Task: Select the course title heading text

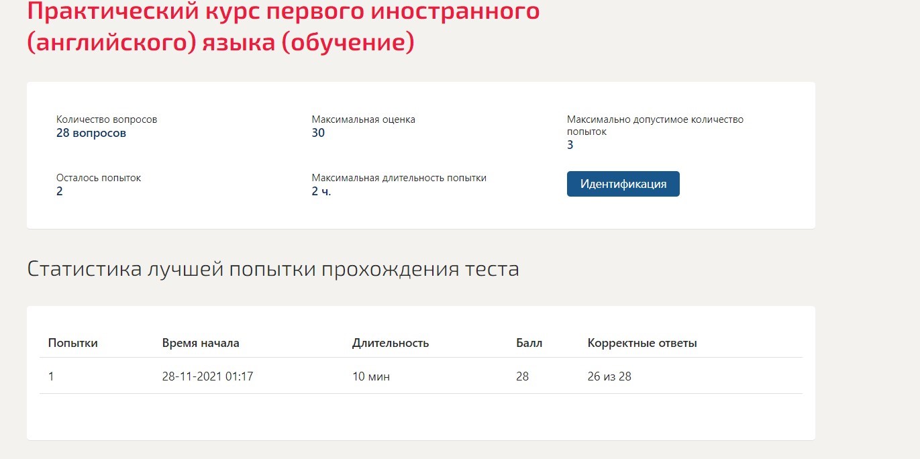Action: click(x=283, y=27)
